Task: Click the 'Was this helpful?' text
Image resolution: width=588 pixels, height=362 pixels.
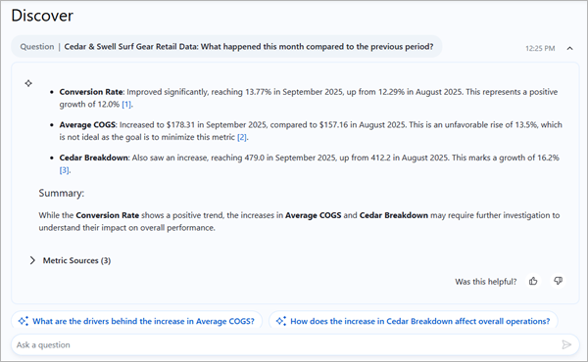Action: pos(486,282)
